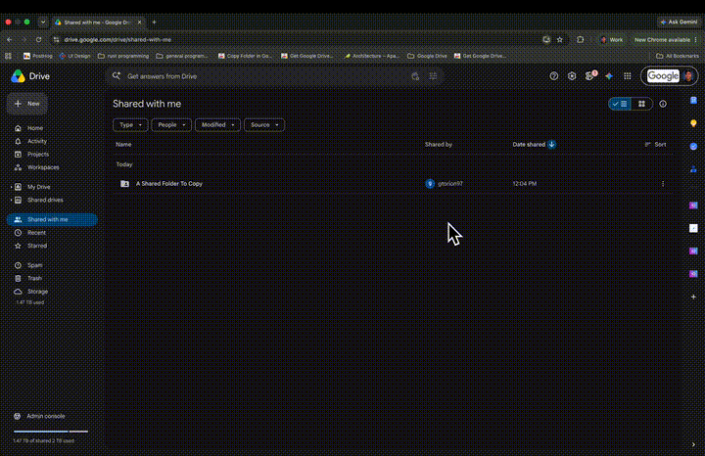
Task: Go back with the browser back arrow
Action: click(x=10, y=39)
